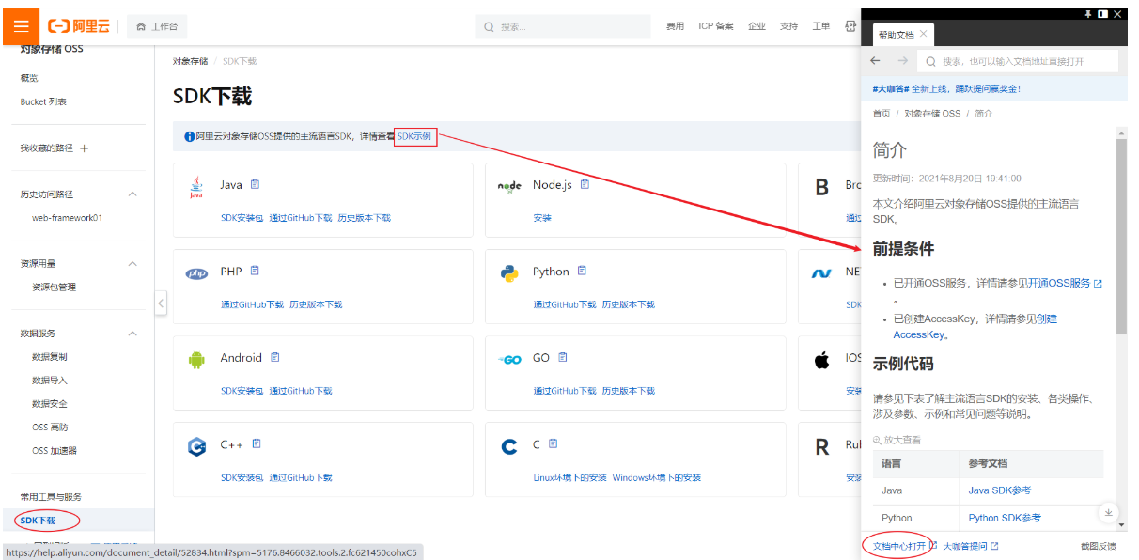Expand the 资源用量 sidebar section
The height and width of the screenshot is (560, 1139).
click(133, 263)
